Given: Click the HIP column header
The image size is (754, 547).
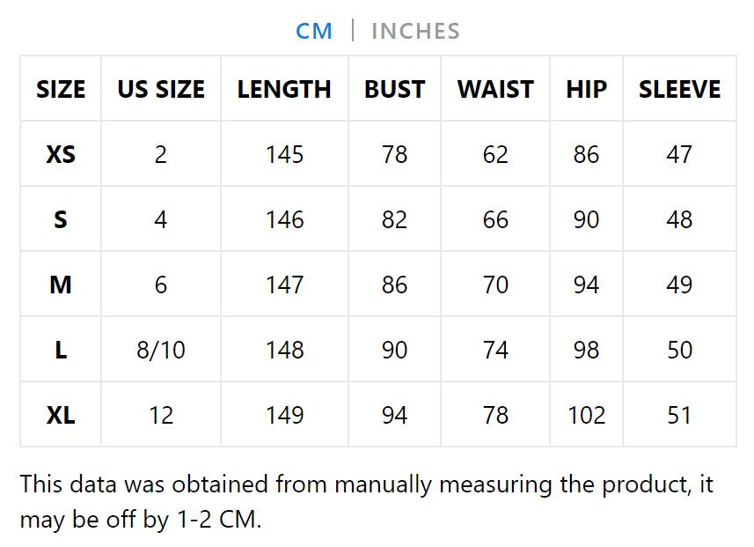Looking at the screenshot, I should (x=586, y=89).
